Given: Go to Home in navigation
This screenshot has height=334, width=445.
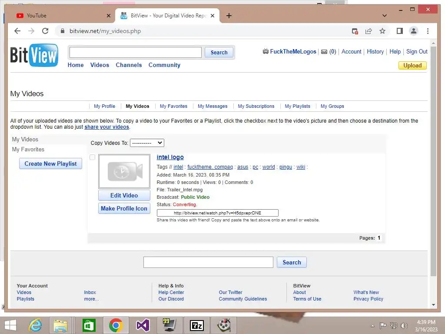Looking at the screenshot, I should tap(76, 65).
